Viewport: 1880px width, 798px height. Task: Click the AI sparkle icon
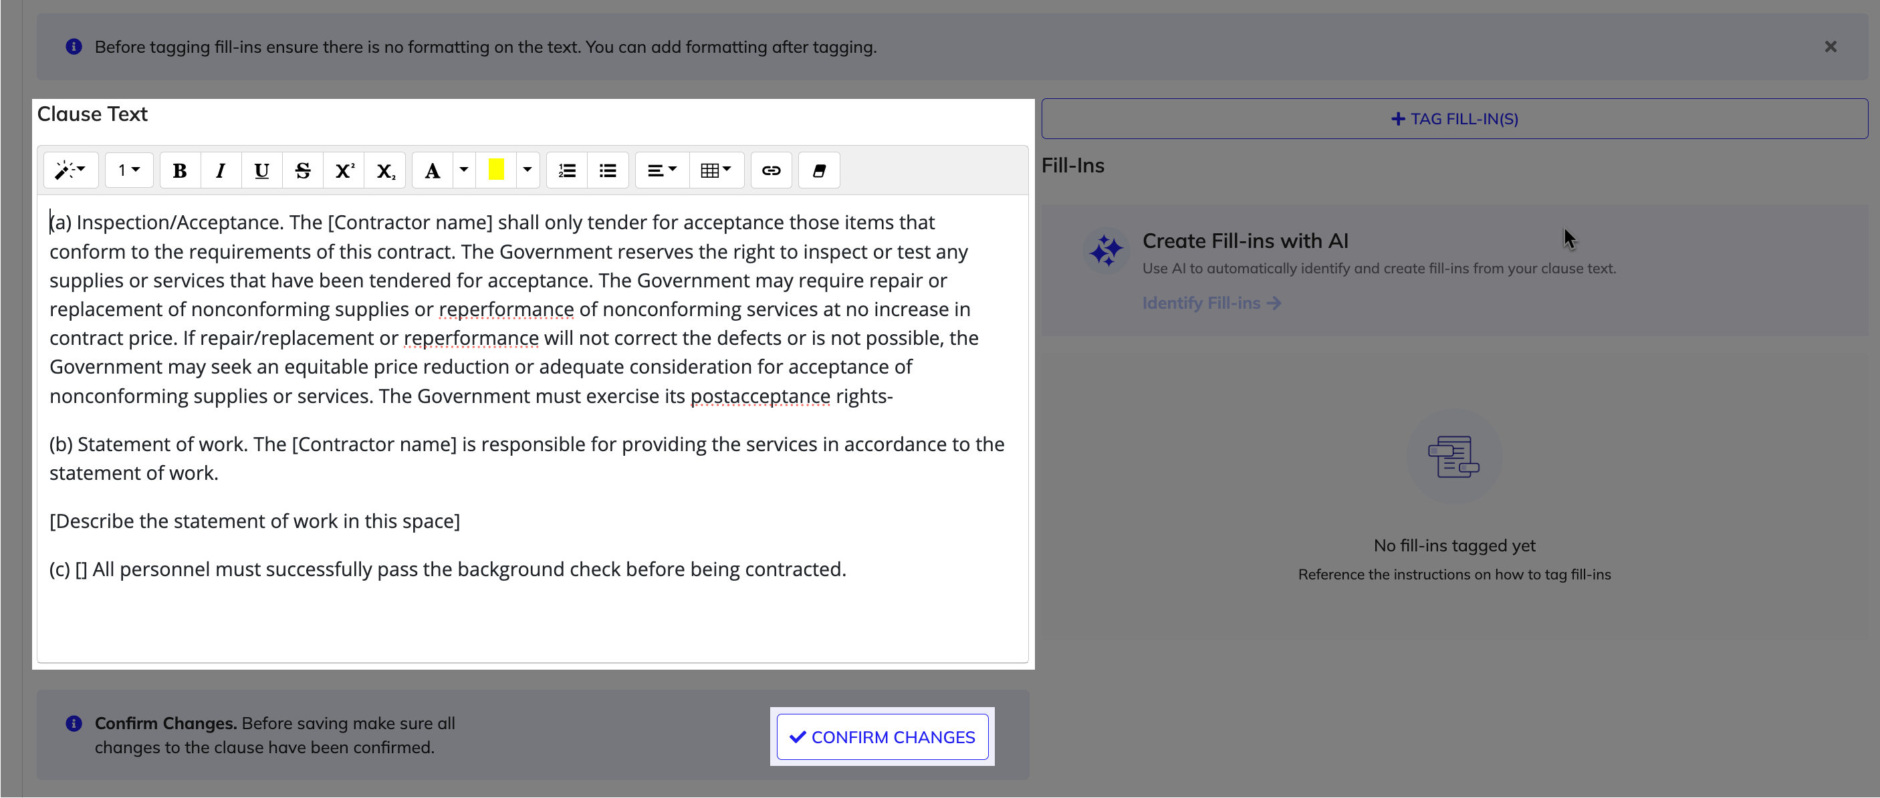click(1106, 251)
